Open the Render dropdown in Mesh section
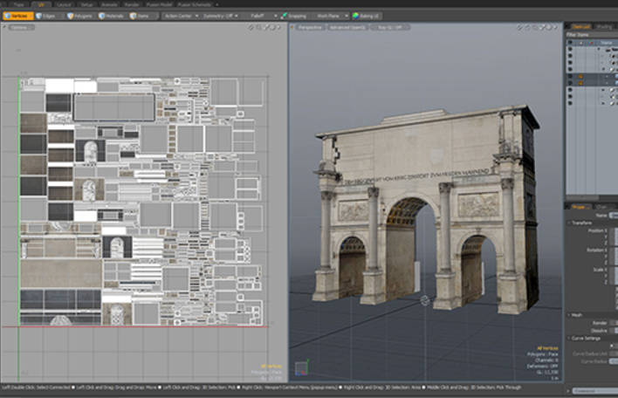Viewport: 618px width, 398px height. [x=614, y=323]
